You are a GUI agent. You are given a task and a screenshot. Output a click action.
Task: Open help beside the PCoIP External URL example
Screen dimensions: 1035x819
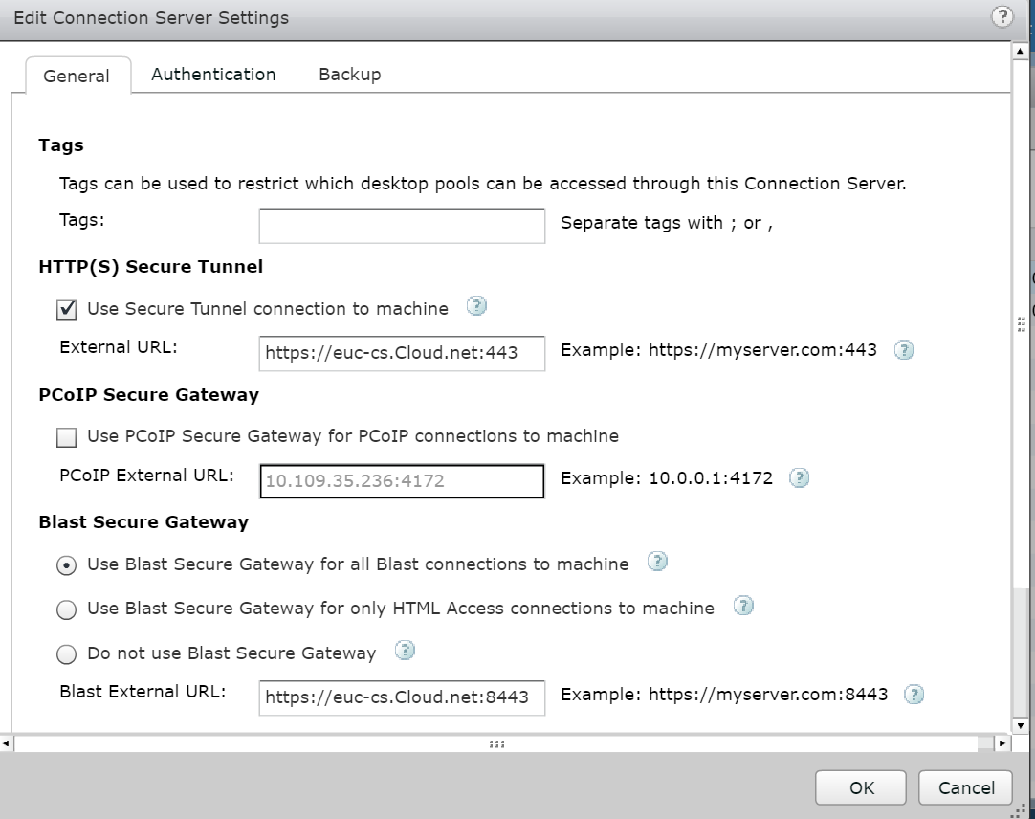coord(800,477)
